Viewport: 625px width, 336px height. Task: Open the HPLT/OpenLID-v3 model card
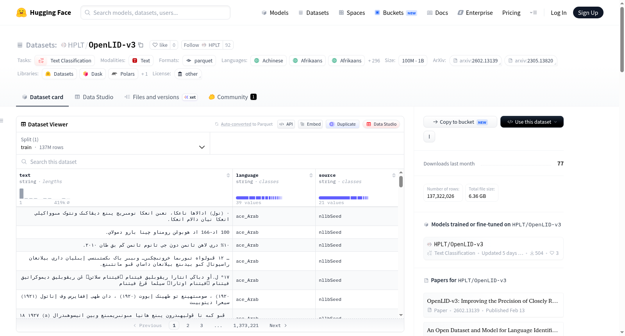pos(493,248)
